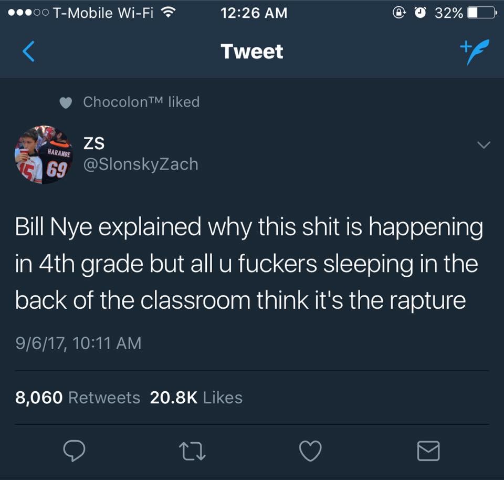Expand tweet options chevron next to ZS

point(484,145)
